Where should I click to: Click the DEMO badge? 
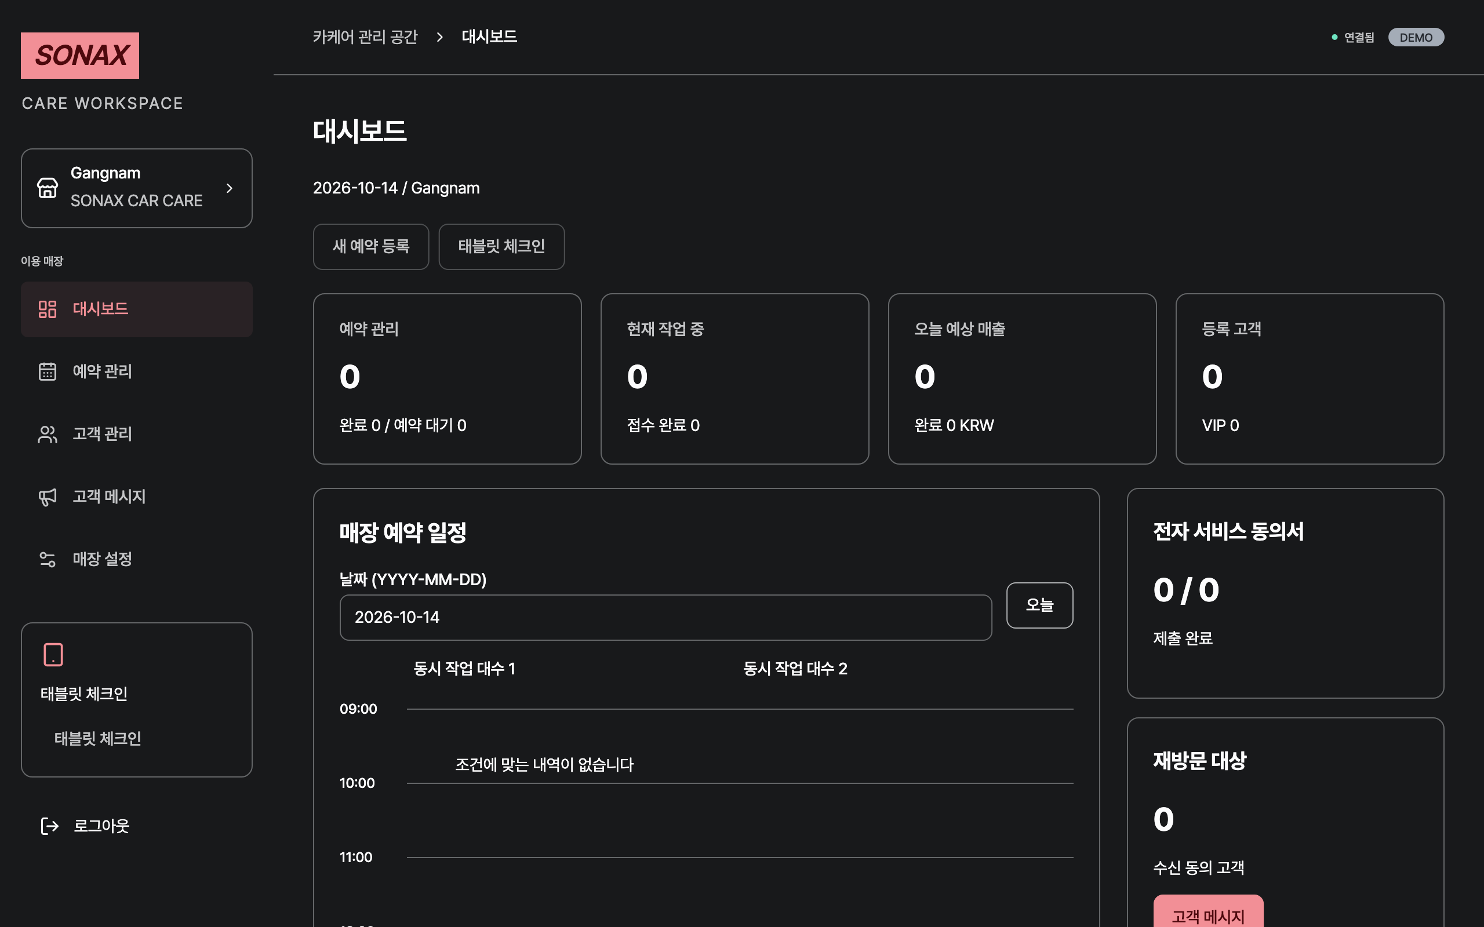coord(1416,38)
